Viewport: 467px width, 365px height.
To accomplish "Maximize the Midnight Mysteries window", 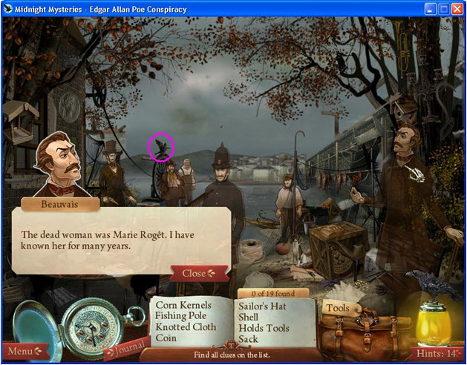I will [445, 9].
